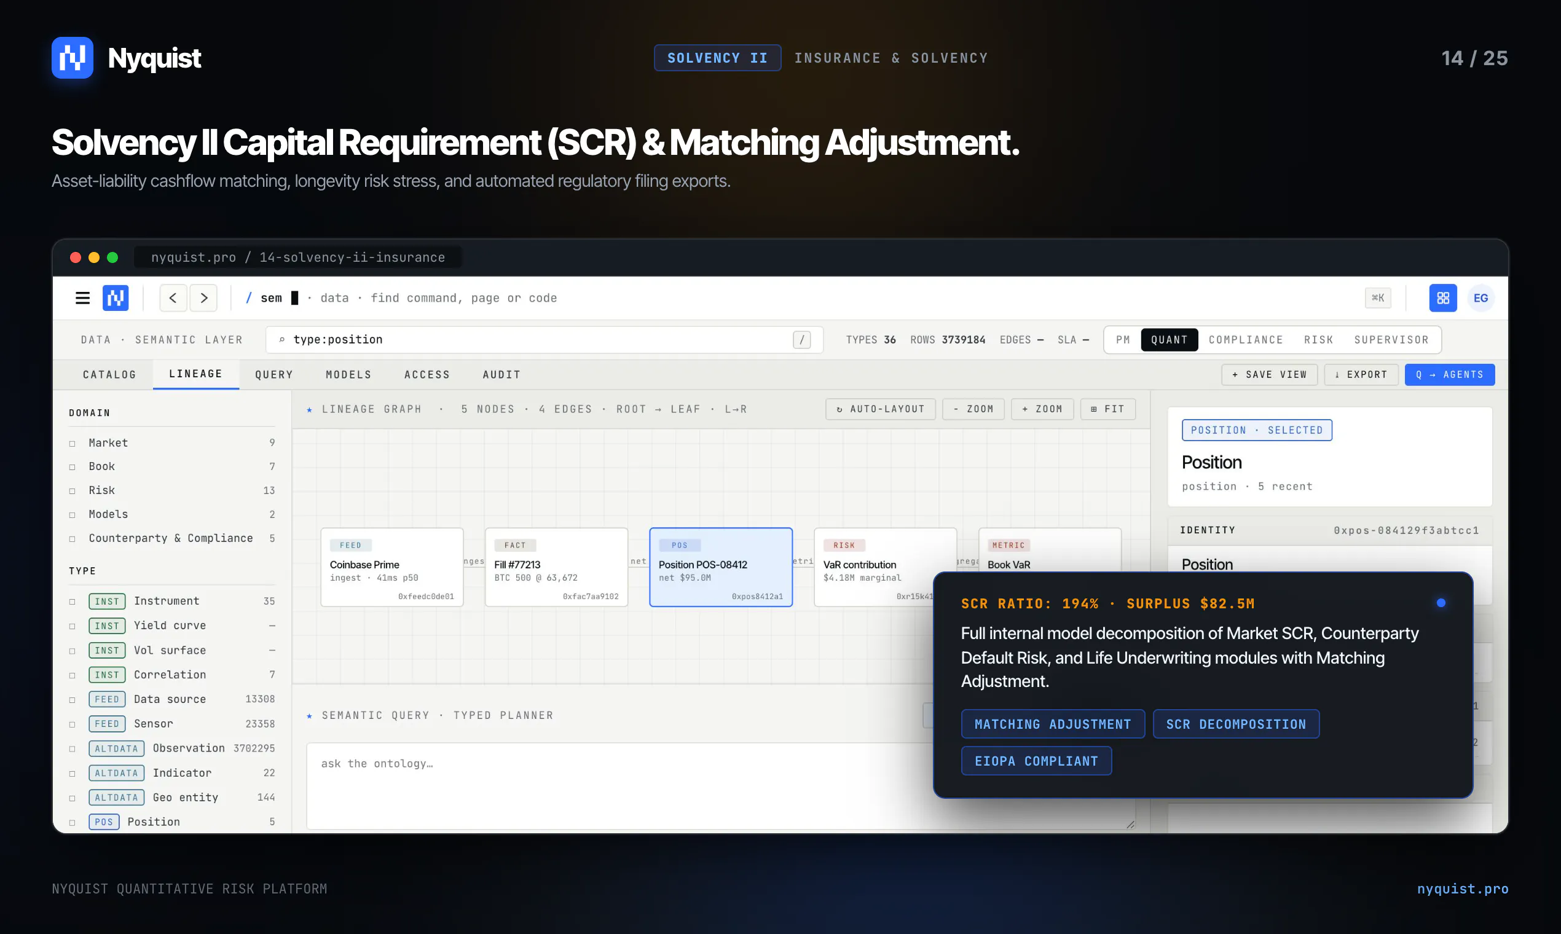Click the yellow minimize window dot

click(94, 257)
